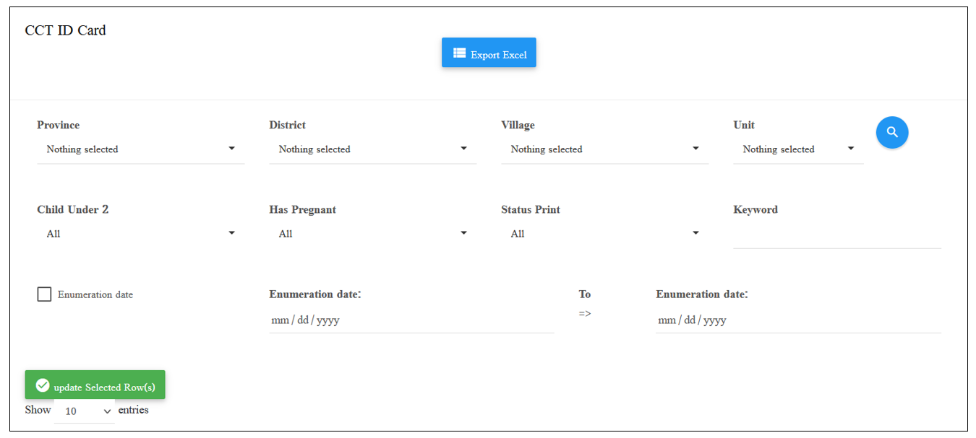Open the Has Pregnant filter dropdown
976x438 pixels.
tap(373, 234)
